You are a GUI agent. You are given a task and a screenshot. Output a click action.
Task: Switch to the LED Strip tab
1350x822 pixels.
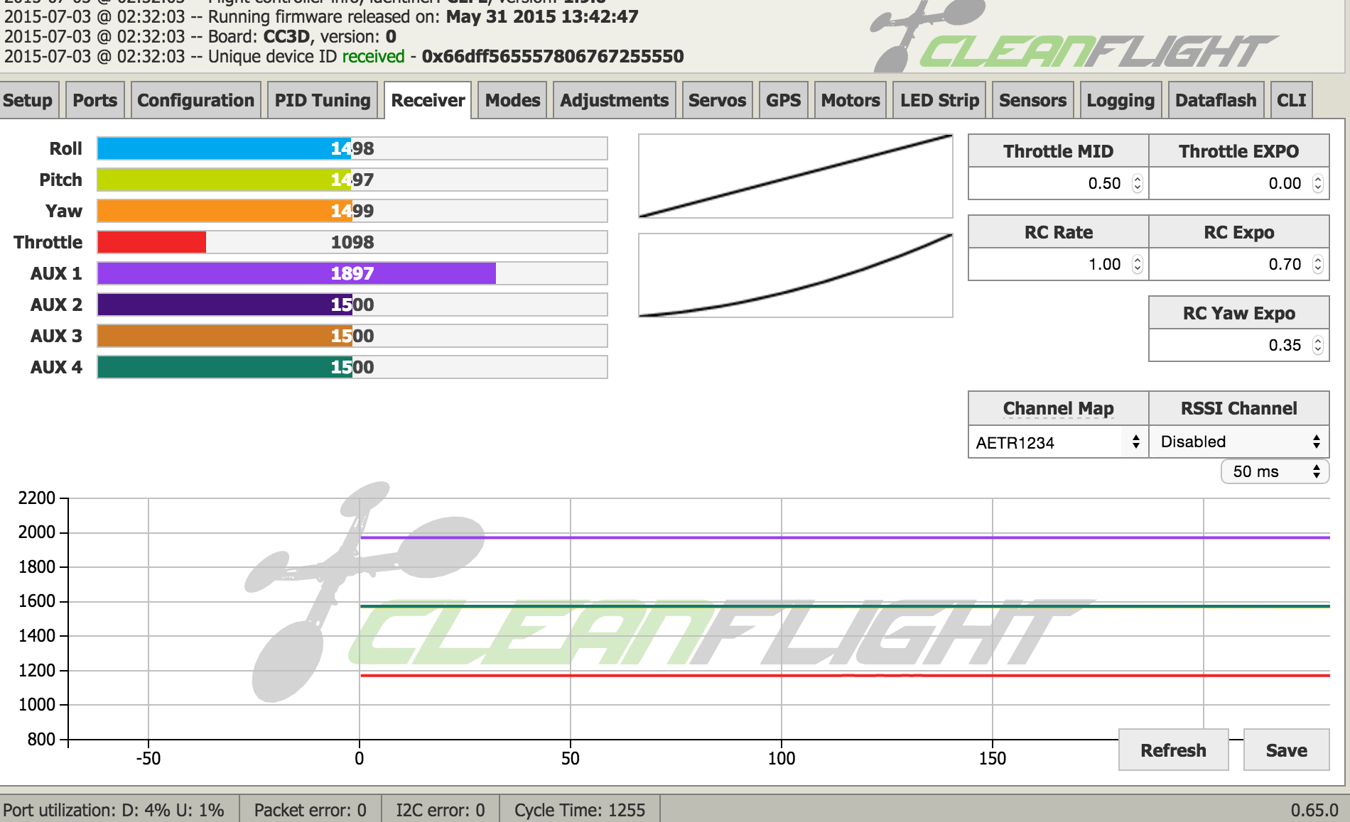939,100
